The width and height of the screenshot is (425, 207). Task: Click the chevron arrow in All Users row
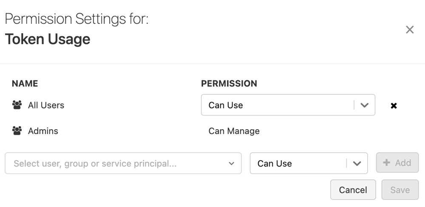coord(364,105)
